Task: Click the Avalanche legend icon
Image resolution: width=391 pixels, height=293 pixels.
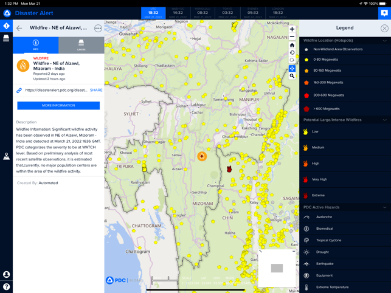Action: 306,217
